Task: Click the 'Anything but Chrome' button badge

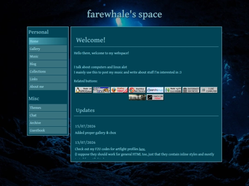Action: 137,90
